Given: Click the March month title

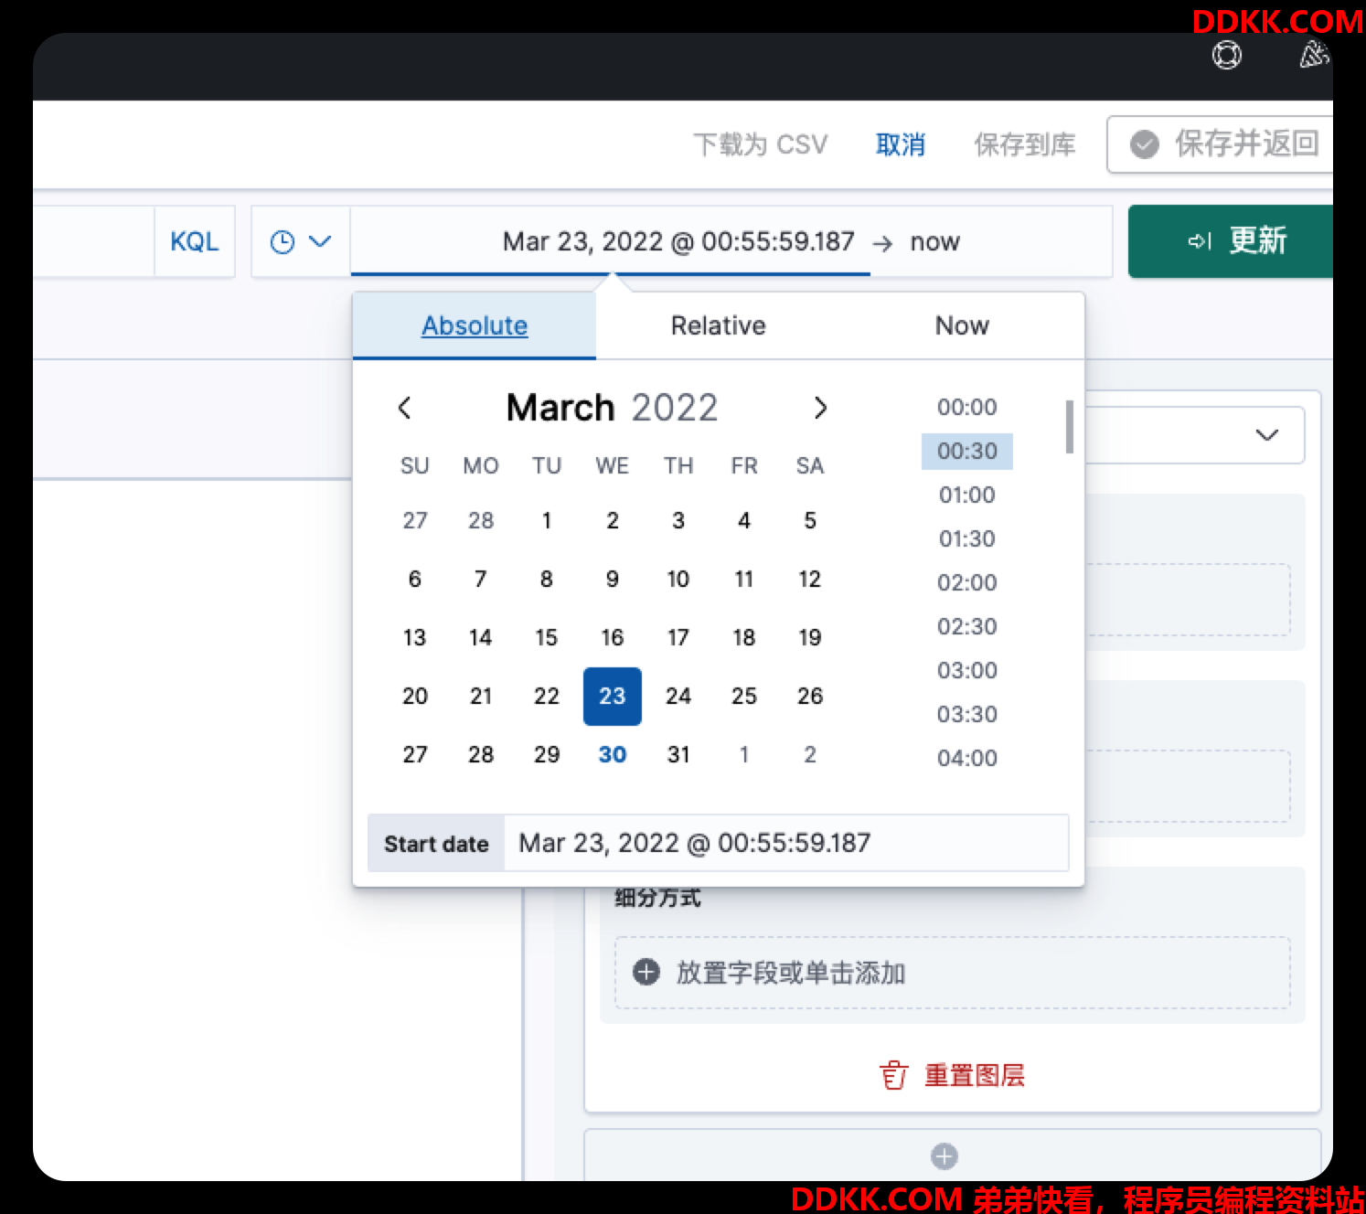Looking at the screenshot, I should 560,408.
